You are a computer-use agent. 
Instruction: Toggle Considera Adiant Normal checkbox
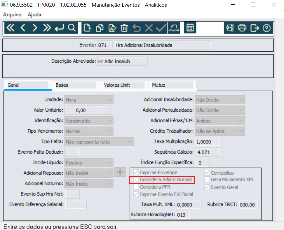136,179
